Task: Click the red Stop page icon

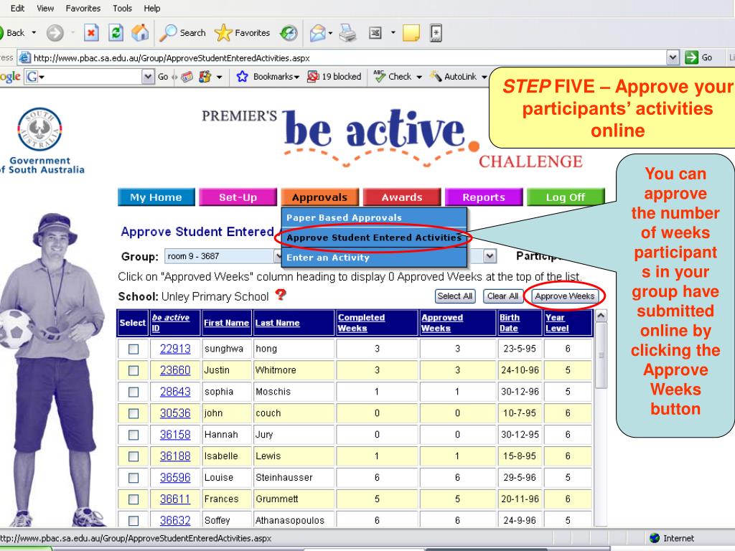Action: pyautogui.click(x=91, y=33)
